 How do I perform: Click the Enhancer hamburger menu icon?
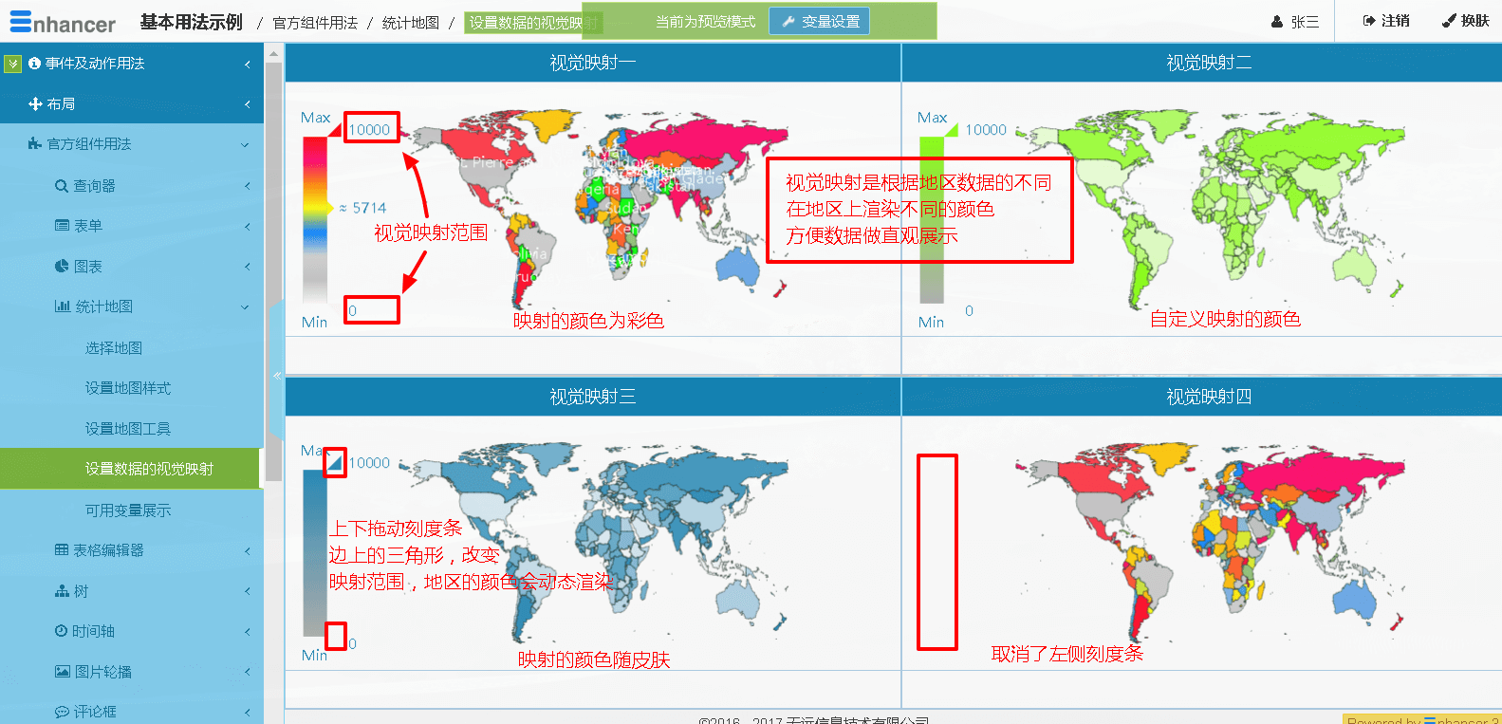click(x=20, y=22)
